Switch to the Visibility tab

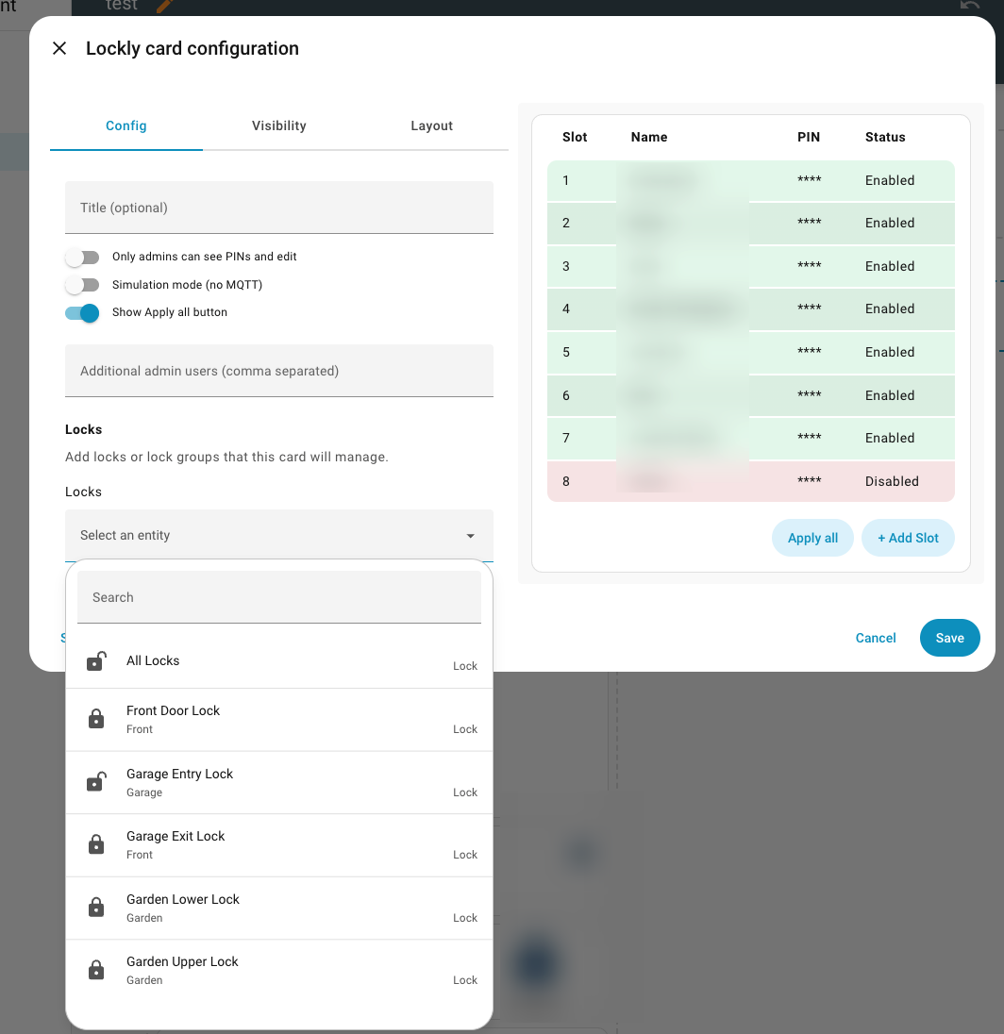click(x=278, y=125)
